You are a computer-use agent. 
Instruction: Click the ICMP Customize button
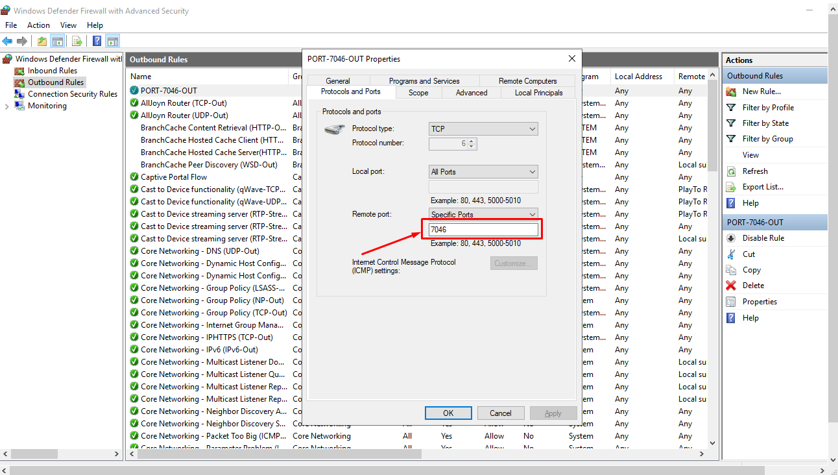(x=514, y=263)
